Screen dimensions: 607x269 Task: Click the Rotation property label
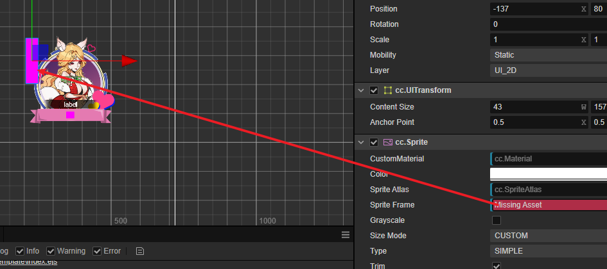click(x=384, y=24)
